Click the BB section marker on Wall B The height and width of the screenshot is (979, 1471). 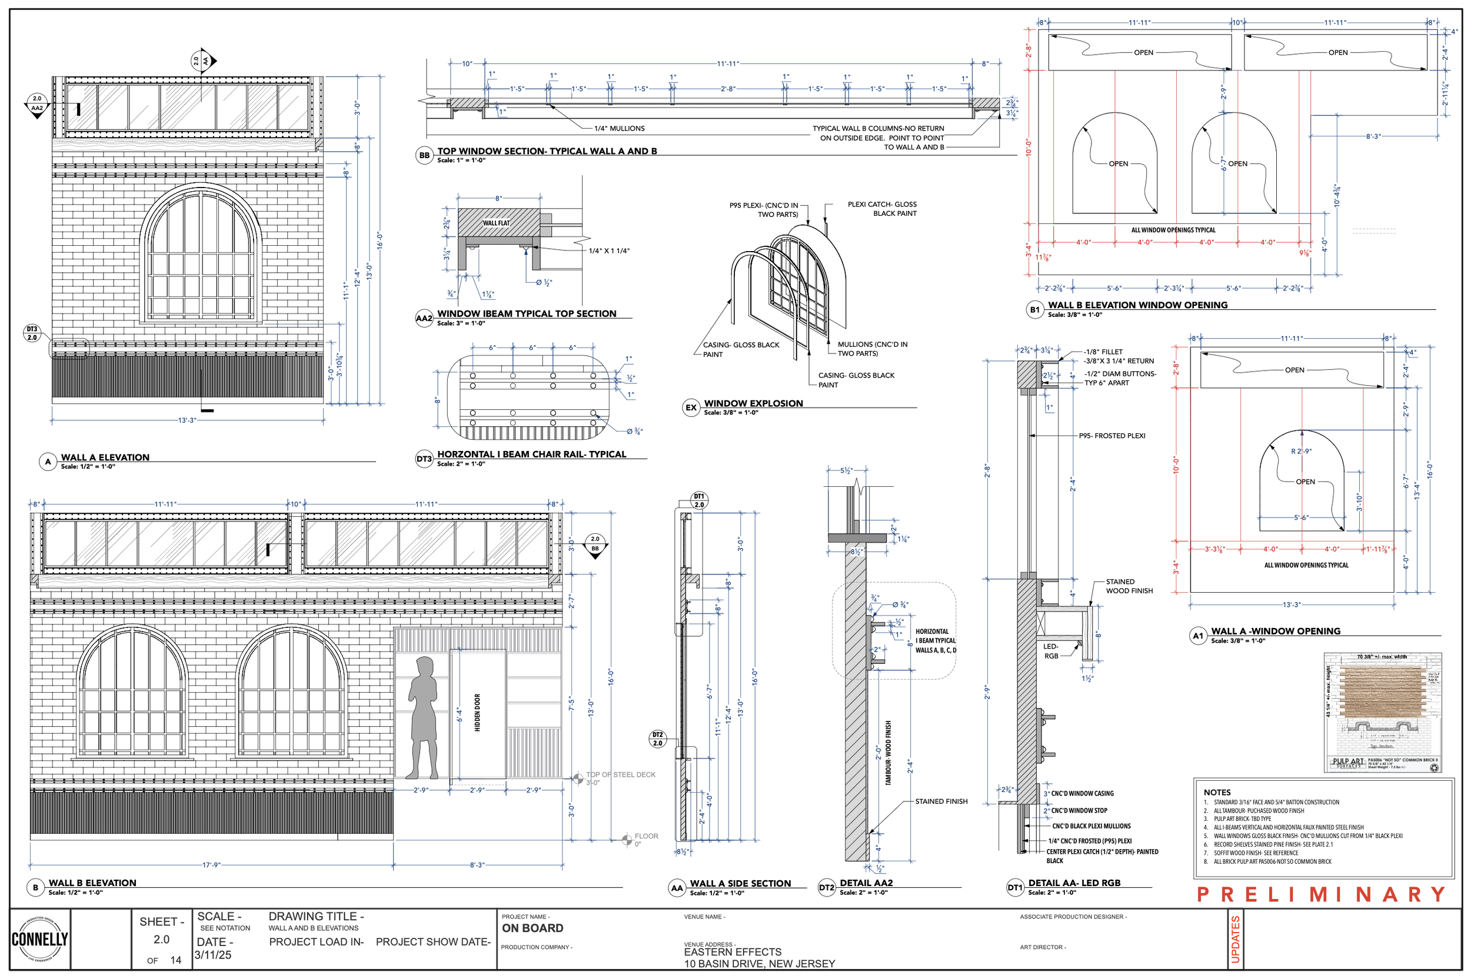tap(595, 544)
